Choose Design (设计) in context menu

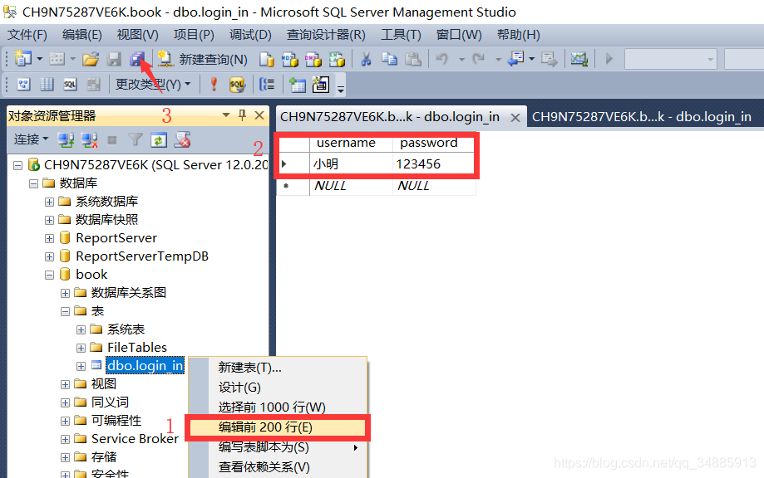277,388
